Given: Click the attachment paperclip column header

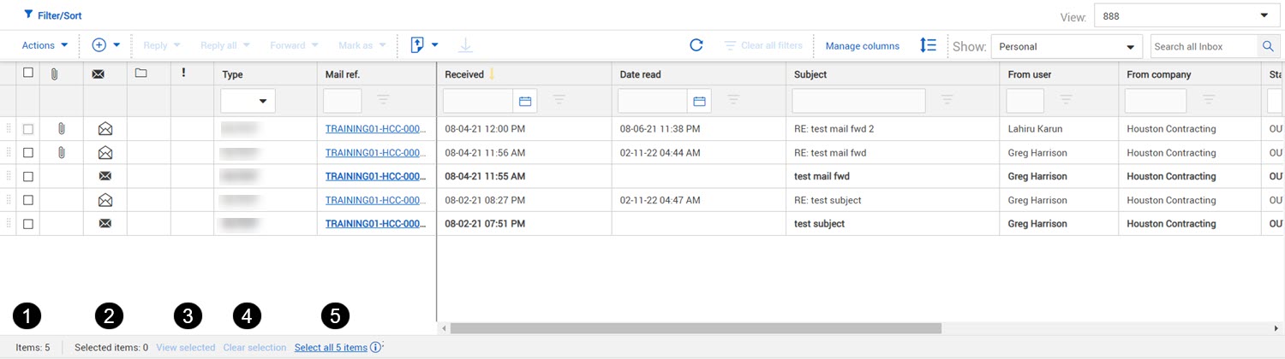Looking at the screenshot, I should (55, 74).
